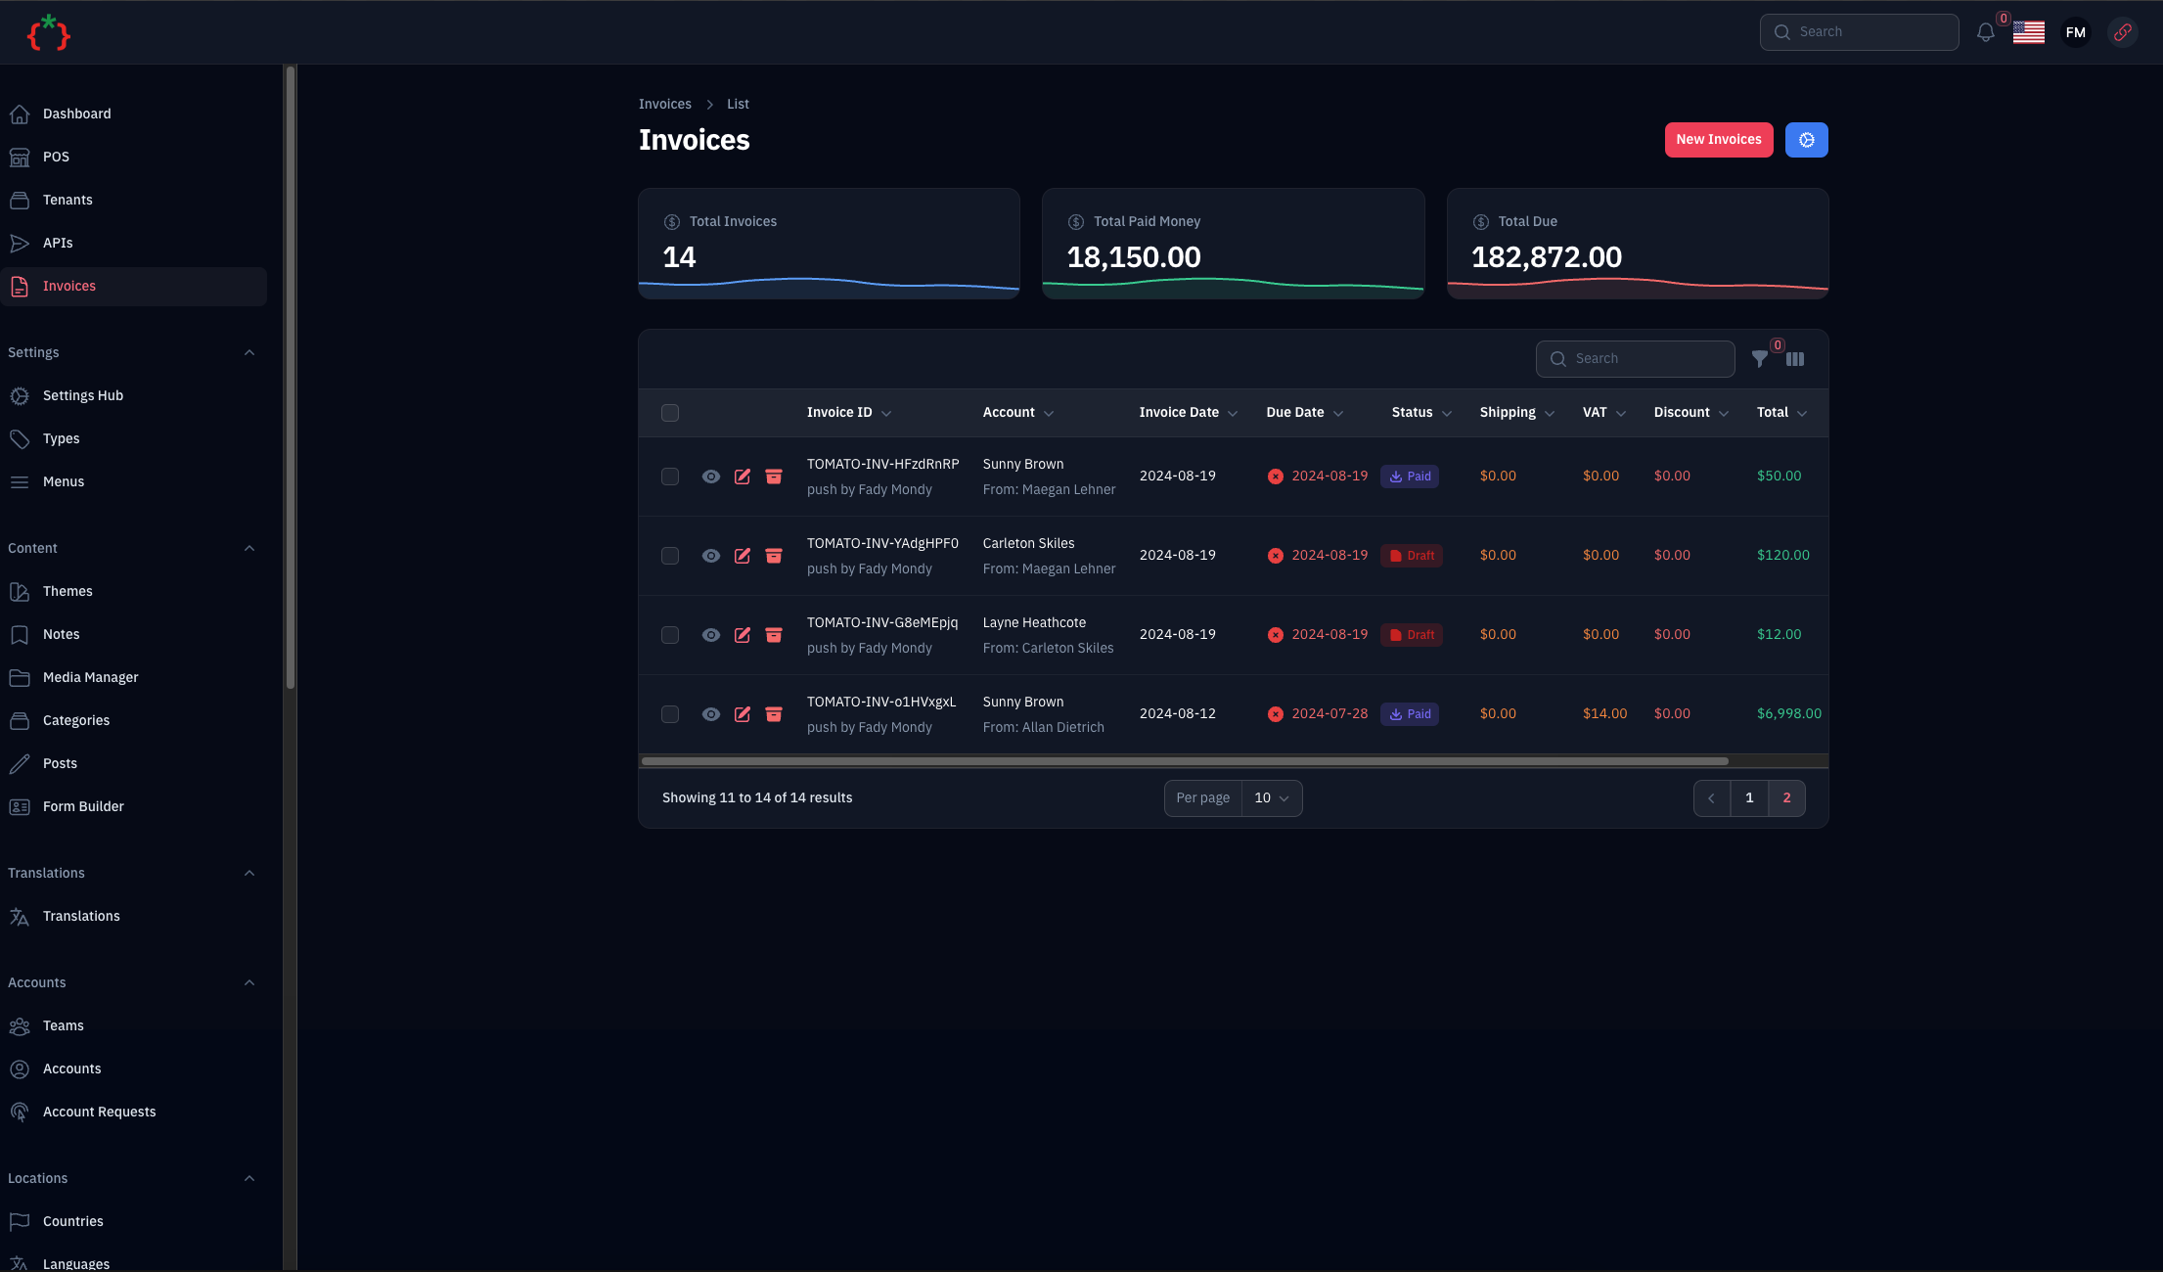Open the Per page 10 dropdown

[x=1271, y=798]
